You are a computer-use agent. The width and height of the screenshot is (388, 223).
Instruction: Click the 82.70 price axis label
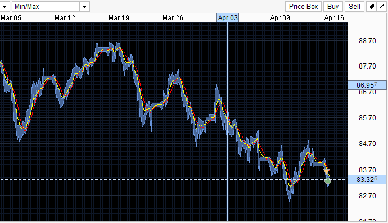pyautogui.click(x=367, y=196)
